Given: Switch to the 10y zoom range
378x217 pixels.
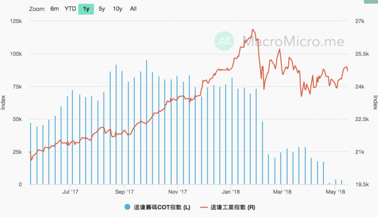Looking at the screenshot, I should pyautogui.click(x=118, y=9).
